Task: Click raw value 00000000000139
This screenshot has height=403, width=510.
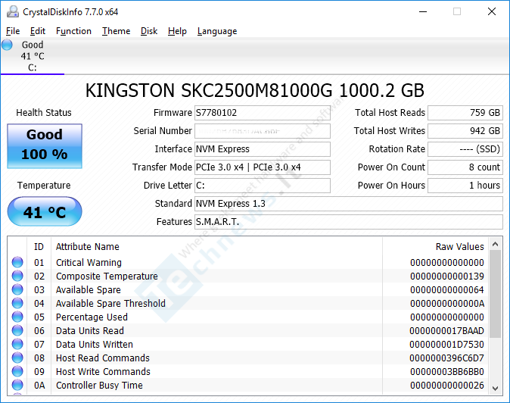Action: click(x=447, y=276)
